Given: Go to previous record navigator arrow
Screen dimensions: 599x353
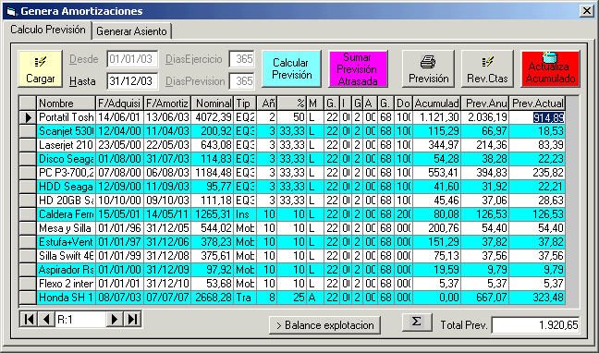Looking at the screenshot, I should pyautogui.click(x=46, y=319).
